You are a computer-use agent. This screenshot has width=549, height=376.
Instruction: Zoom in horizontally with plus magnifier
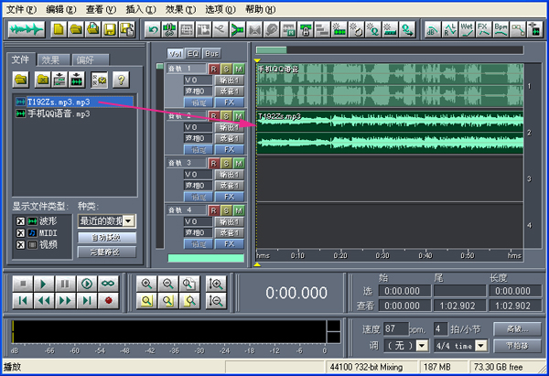point(146,284)
